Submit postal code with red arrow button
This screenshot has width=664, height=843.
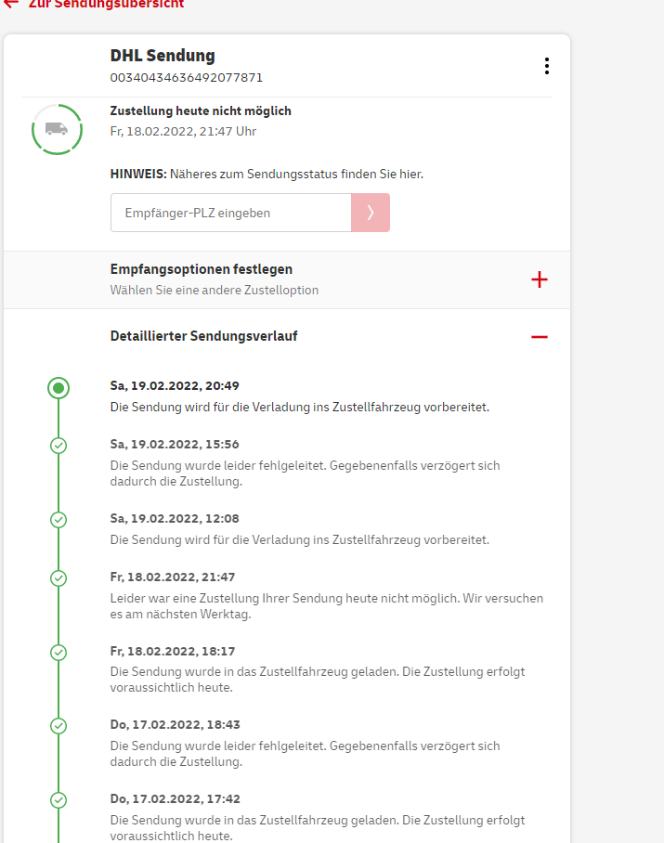pyautogui.click(x=370, y=213)
